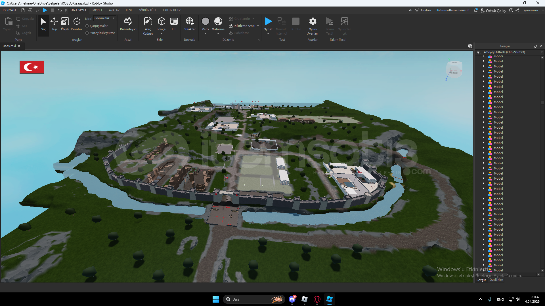
Task: Click the Ortak Çalış button
Action: click(x=493, y=10)
